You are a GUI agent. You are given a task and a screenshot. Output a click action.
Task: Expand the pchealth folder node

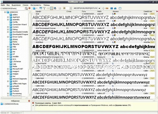coord(8,86)
